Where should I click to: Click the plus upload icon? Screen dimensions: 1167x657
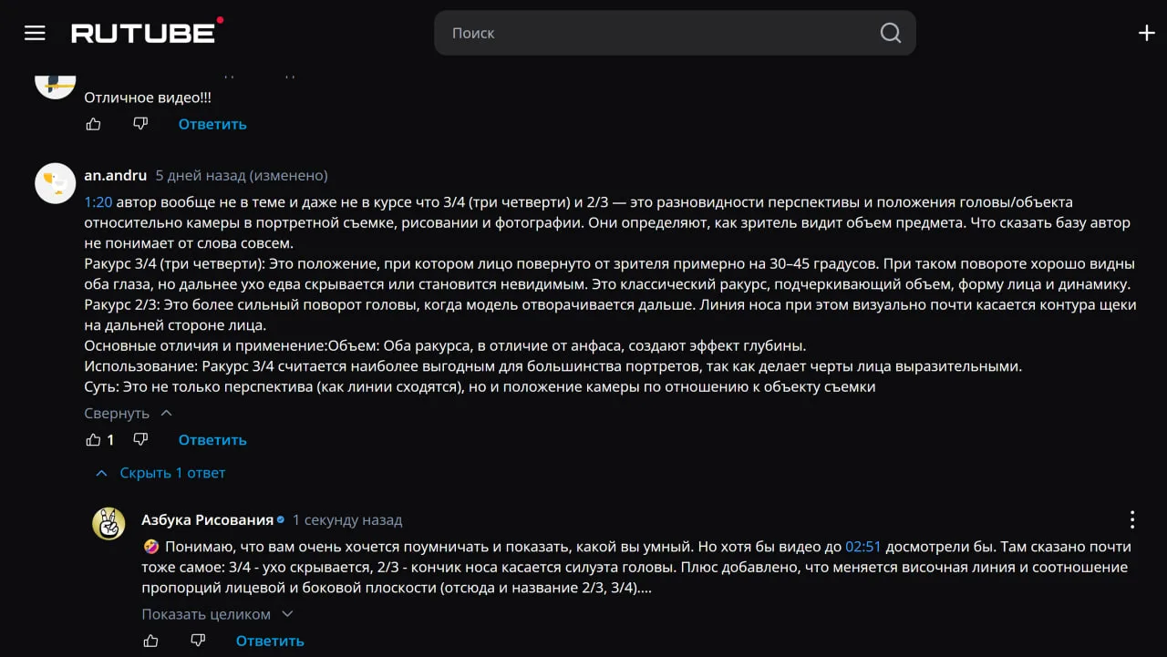1147,33
